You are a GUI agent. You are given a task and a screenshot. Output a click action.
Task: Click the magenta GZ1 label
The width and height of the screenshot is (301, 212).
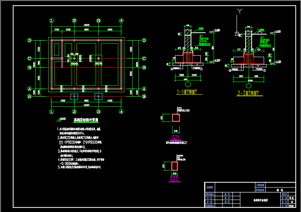click(x=176, y=138)
